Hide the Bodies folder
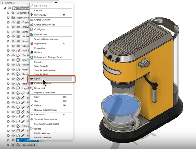The height and width of the screenshot is (149, 196). coord(13,36)
